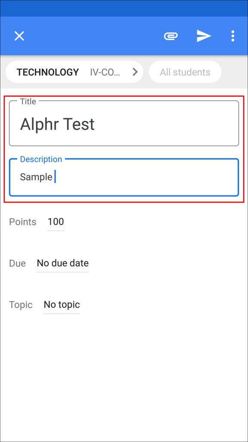Select the TECHNOLOGY class chip
This screenshot has width=248, height=442.
click(46, 72)
